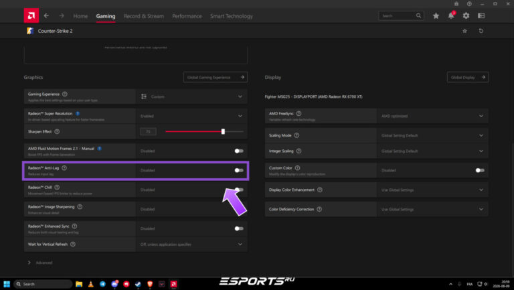
Task: Open File Explorer from taskbar
Action: pos(79,284)
